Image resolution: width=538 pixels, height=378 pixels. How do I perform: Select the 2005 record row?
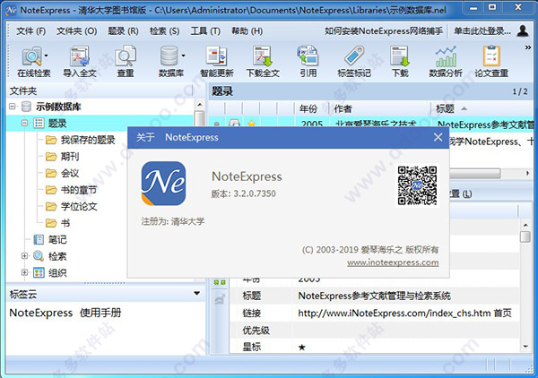(370, 123)
